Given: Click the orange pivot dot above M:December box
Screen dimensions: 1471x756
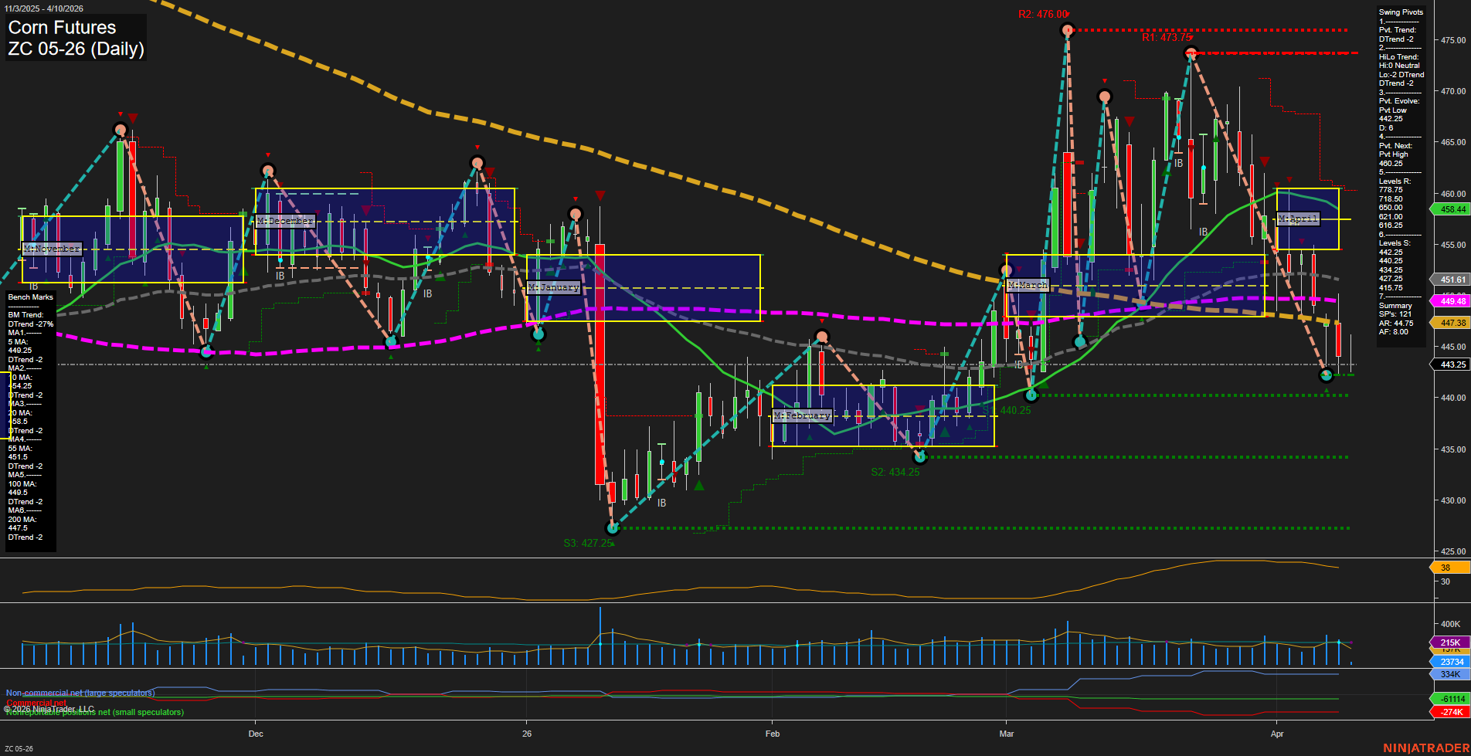Looking at the screenshot, I should click(267, 170).
